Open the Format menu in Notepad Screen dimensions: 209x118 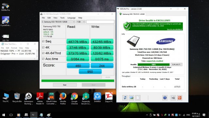click(x=14, y=48)
